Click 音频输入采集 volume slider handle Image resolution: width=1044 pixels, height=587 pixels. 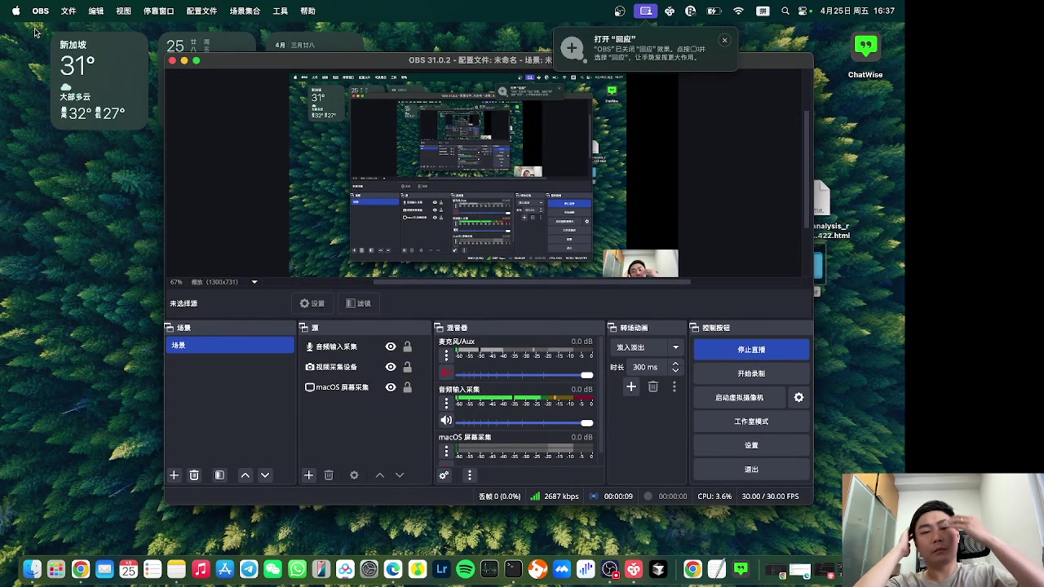point(586,423)
